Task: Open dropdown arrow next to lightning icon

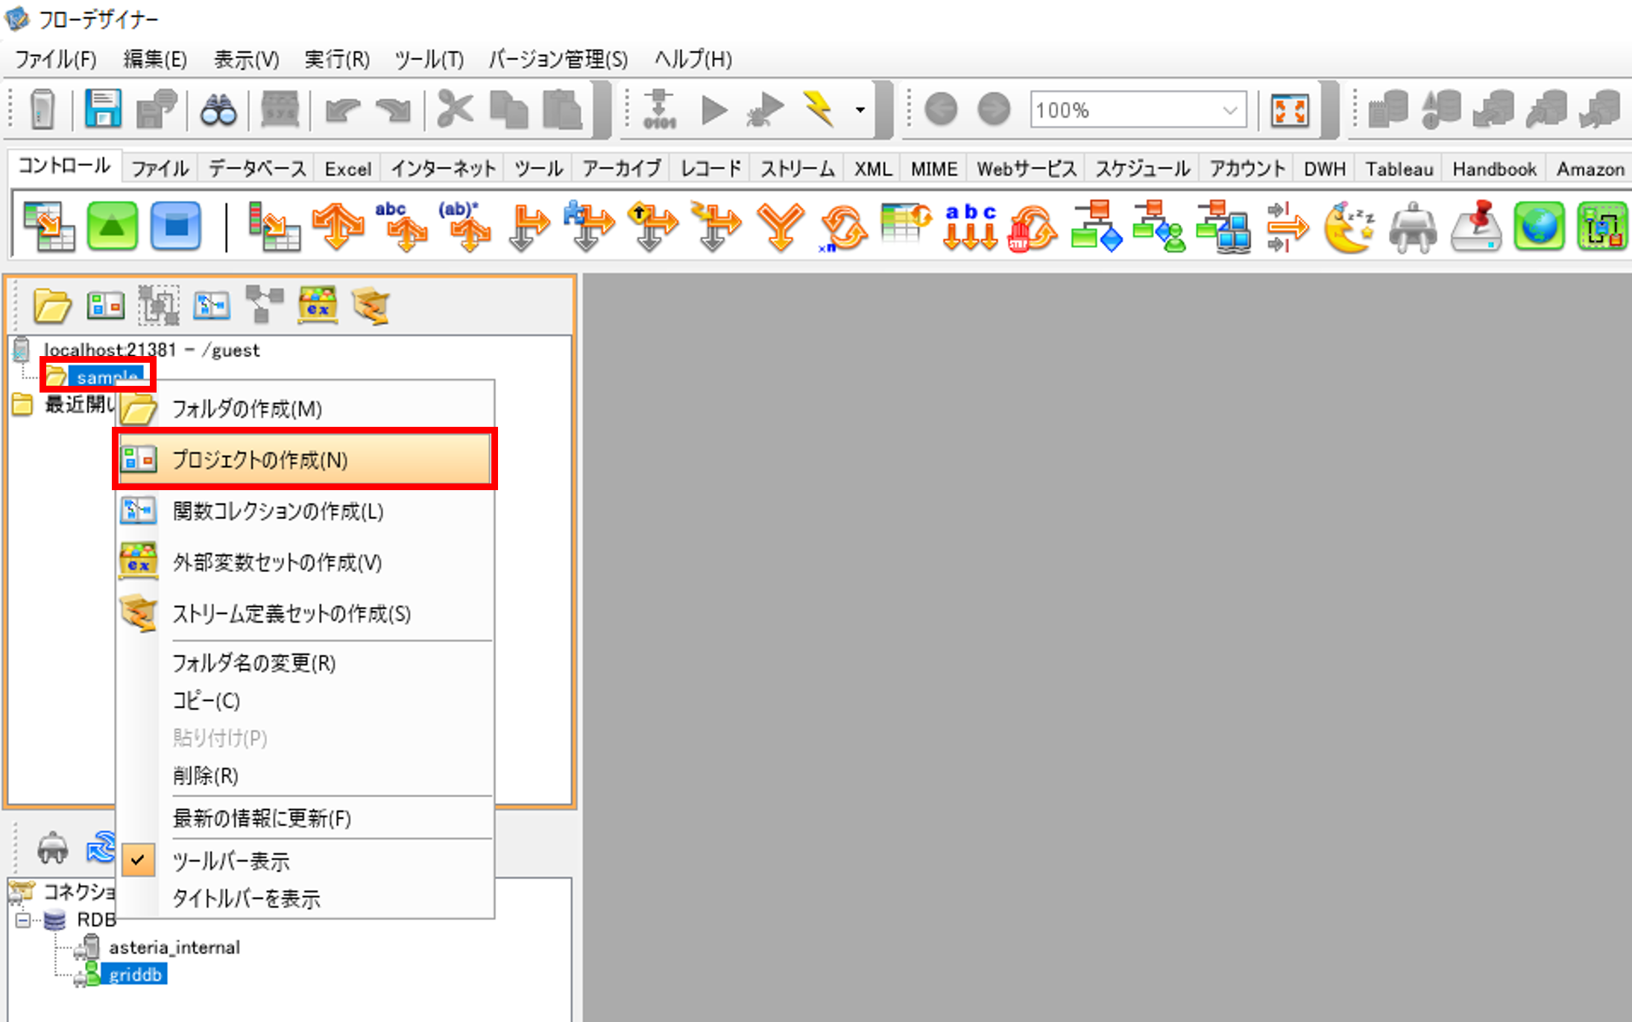Action: click(860, 110)
